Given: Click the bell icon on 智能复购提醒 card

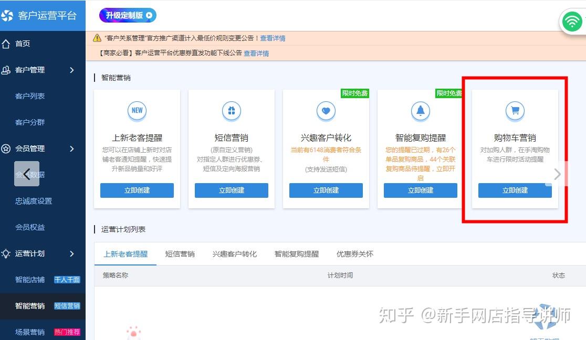Looking at the screenshot, I should point(421,111).
